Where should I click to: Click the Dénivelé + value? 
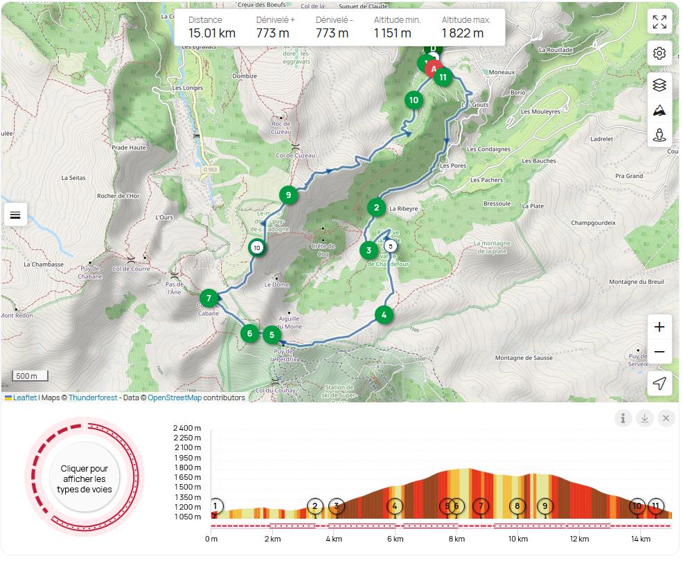pyautogui.click(x=273, y=33)
